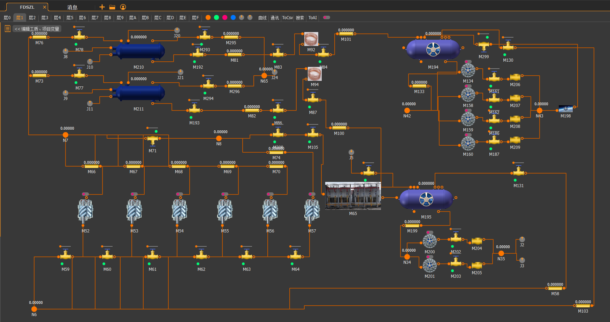Screen dimensions: 610x322
Task: Select the M52 screw compressor icon
Action: click(85, 211)
